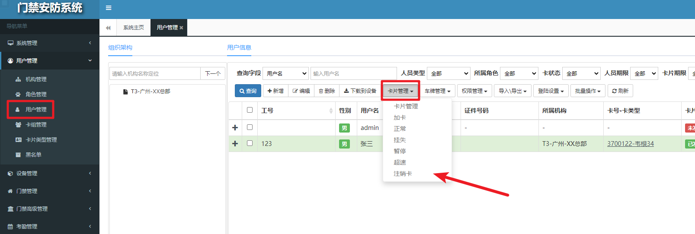Expand row details with plus icon for admin
The height and width of the screenshot is (234, 695).
235,128
